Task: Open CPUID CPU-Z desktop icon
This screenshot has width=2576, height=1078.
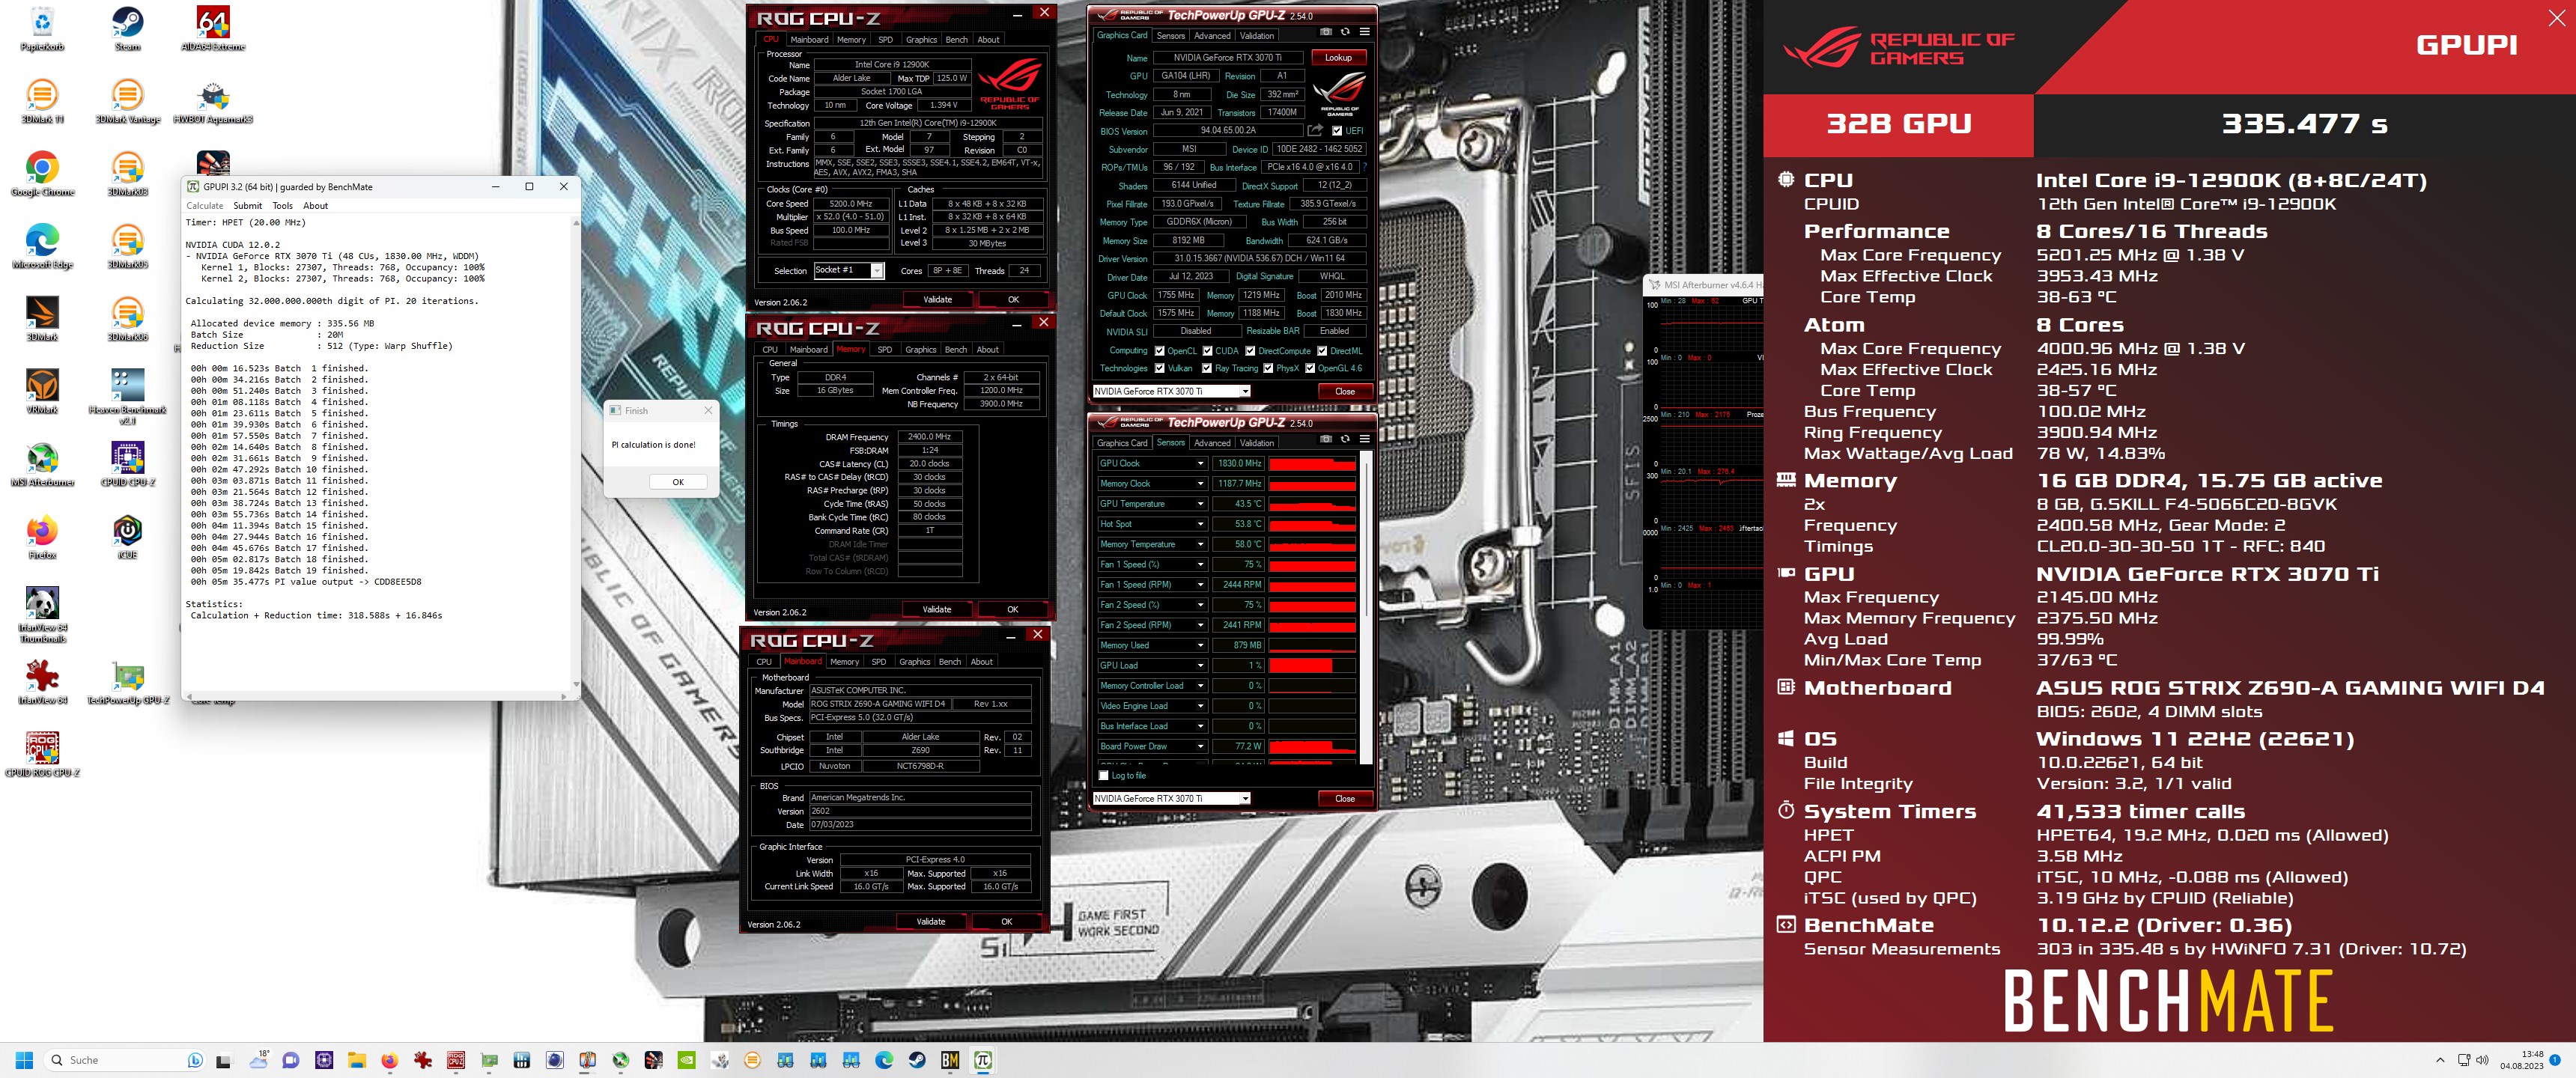Action: [x=127, y=465]
